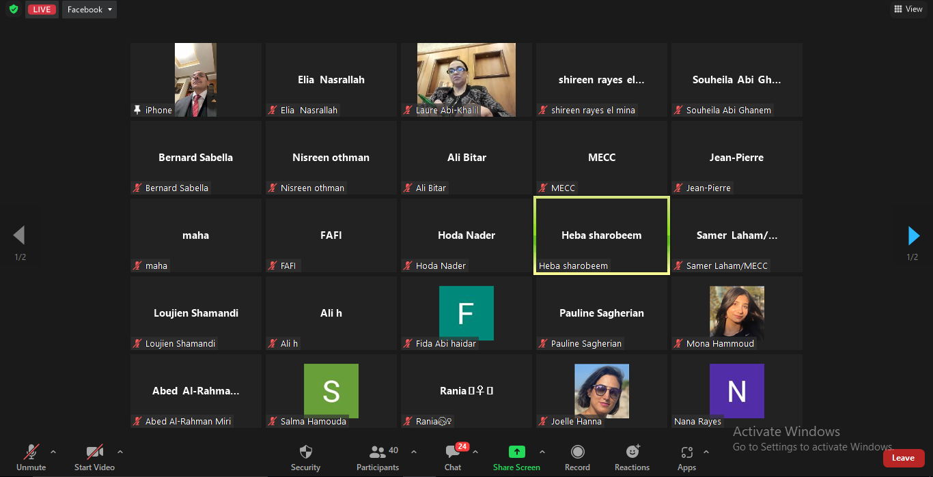Click muted mic icon beside MECC

tap(543, 188)
